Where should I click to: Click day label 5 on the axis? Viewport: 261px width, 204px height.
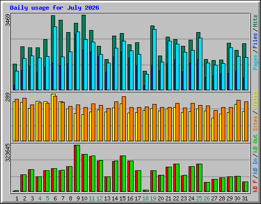tap(47, 198)
